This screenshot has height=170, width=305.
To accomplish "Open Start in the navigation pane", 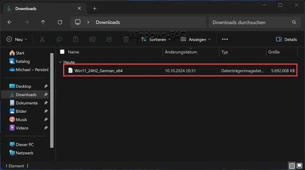I will (x=17, y=53).
